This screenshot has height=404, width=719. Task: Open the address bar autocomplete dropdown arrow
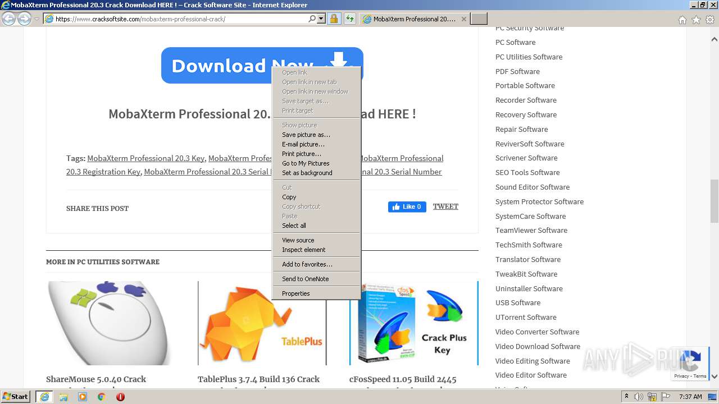click(x=321, y=19)
